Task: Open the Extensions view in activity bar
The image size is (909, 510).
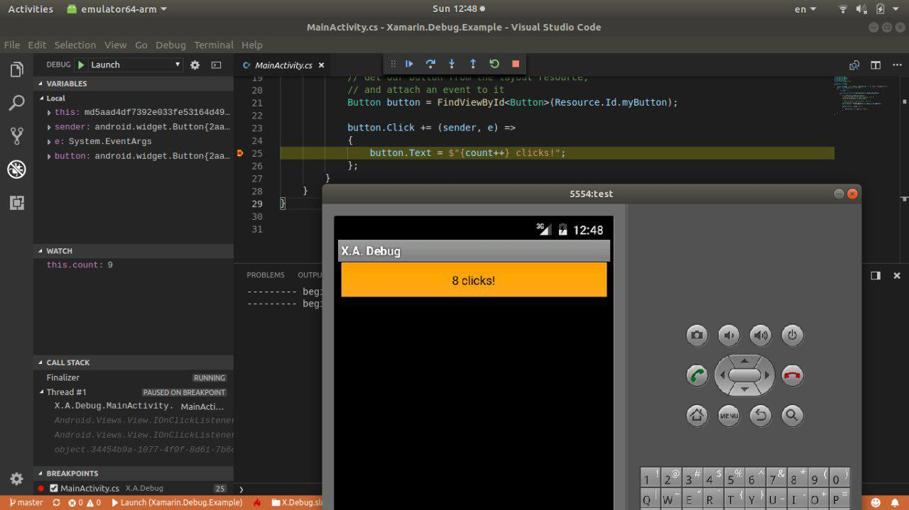Action: tap(16, 203)
